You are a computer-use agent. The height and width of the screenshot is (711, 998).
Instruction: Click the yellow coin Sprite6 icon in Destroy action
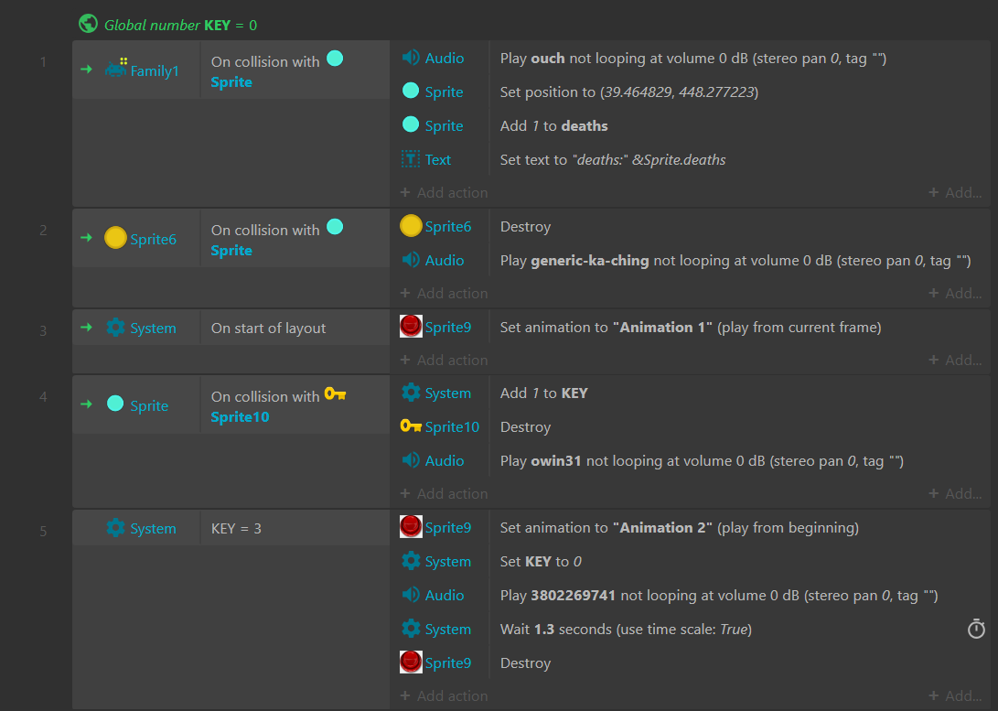click(411, 226)
